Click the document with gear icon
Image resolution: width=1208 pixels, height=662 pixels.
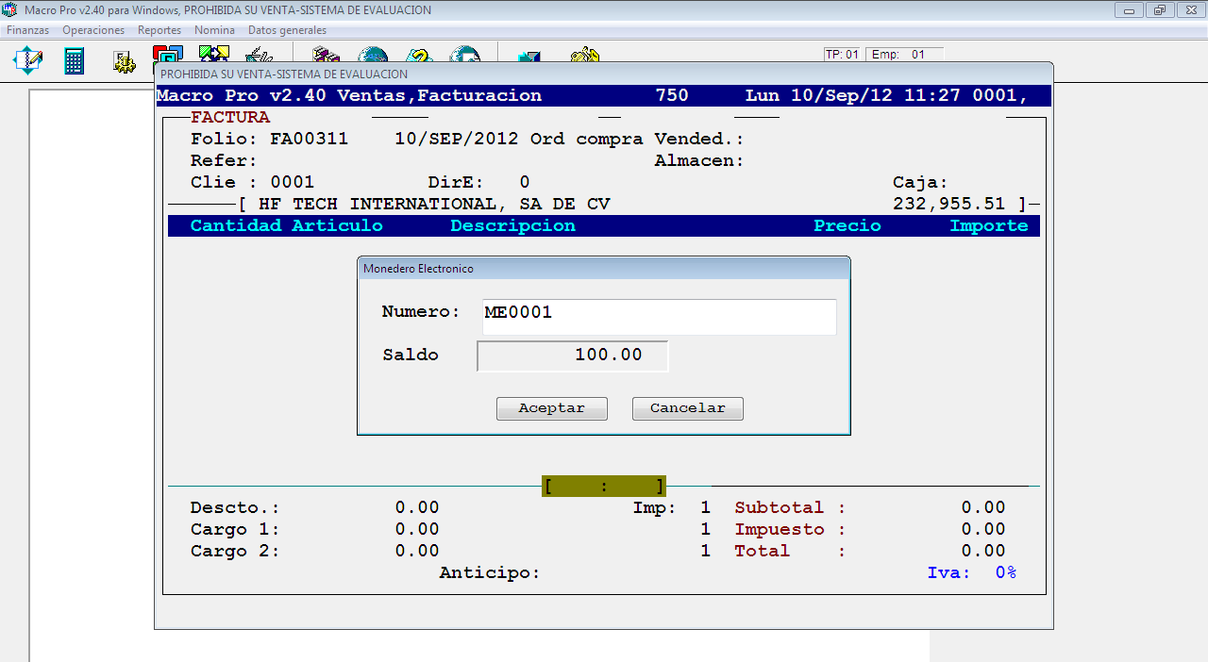[124, 61]
